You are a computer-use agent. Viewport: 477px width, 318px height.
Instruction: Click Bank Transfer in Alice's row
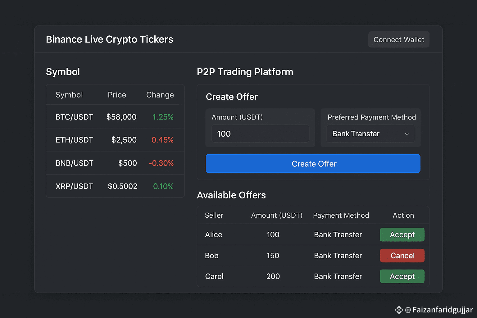[x=338, y=234]
